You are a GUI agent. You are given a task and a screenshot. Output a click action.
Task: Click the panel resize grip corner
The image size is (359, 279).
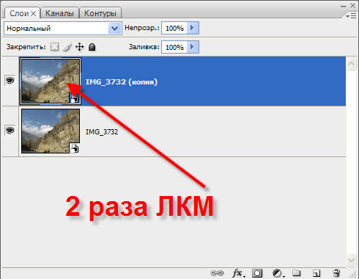click(x=354, y=274)
